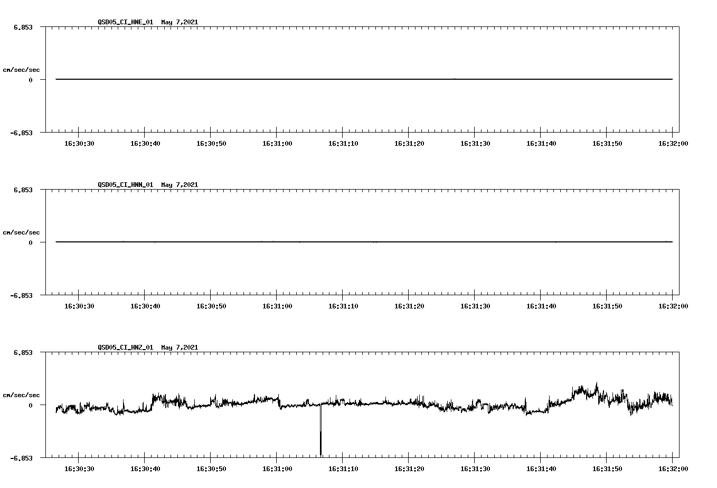Image resolution: width=717 pixels, height=488 pixels.
Task: Click the cm/sec/sec unit label on top plot
Action: pyautogui.click(x=22, y=69)
